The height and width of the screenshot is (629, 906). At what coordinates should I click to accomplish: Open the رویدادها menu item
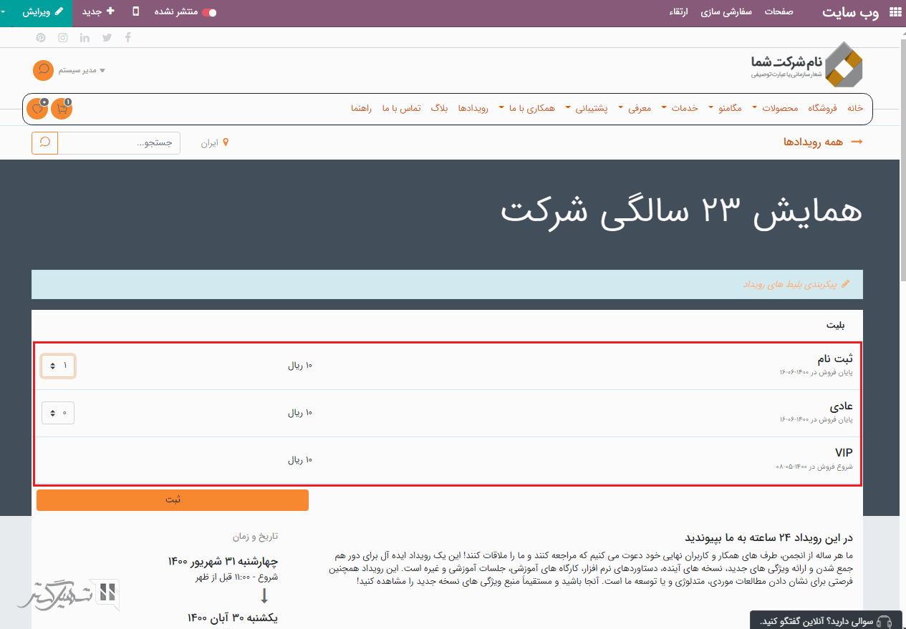click(x=473, y=108)
